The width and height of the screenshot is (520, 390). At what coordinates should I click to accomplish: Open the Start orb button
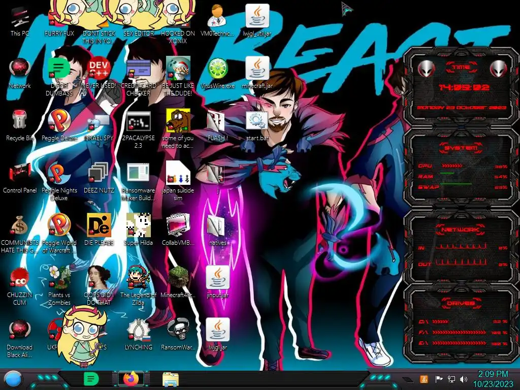coord(13,379)
